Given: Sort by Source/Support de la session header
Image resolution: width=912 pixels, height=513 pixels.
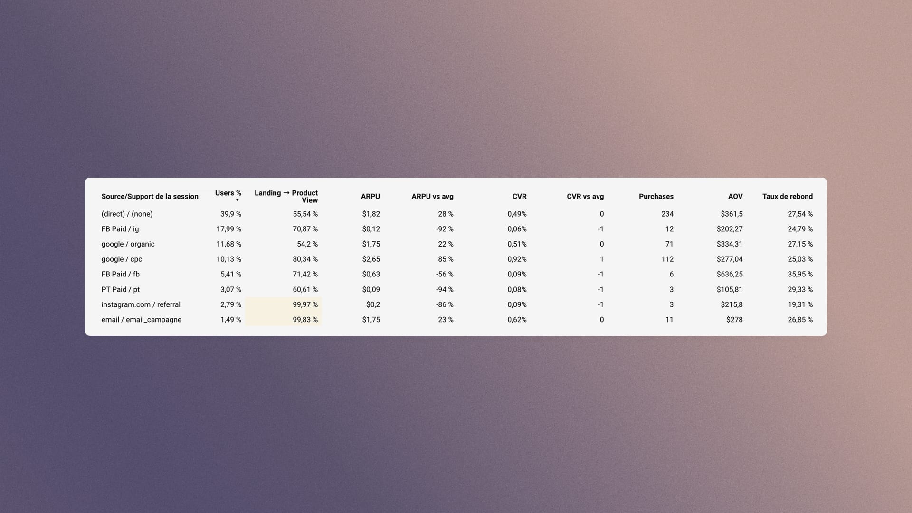Looking at the screenshot, I should pyautogui.click(x=150, y=197).
